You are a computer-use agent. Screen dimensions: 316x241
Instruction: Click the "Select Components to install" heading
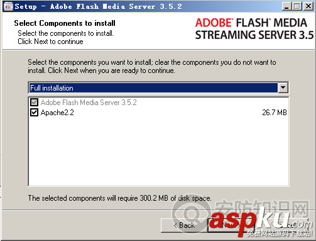(65, 23)
